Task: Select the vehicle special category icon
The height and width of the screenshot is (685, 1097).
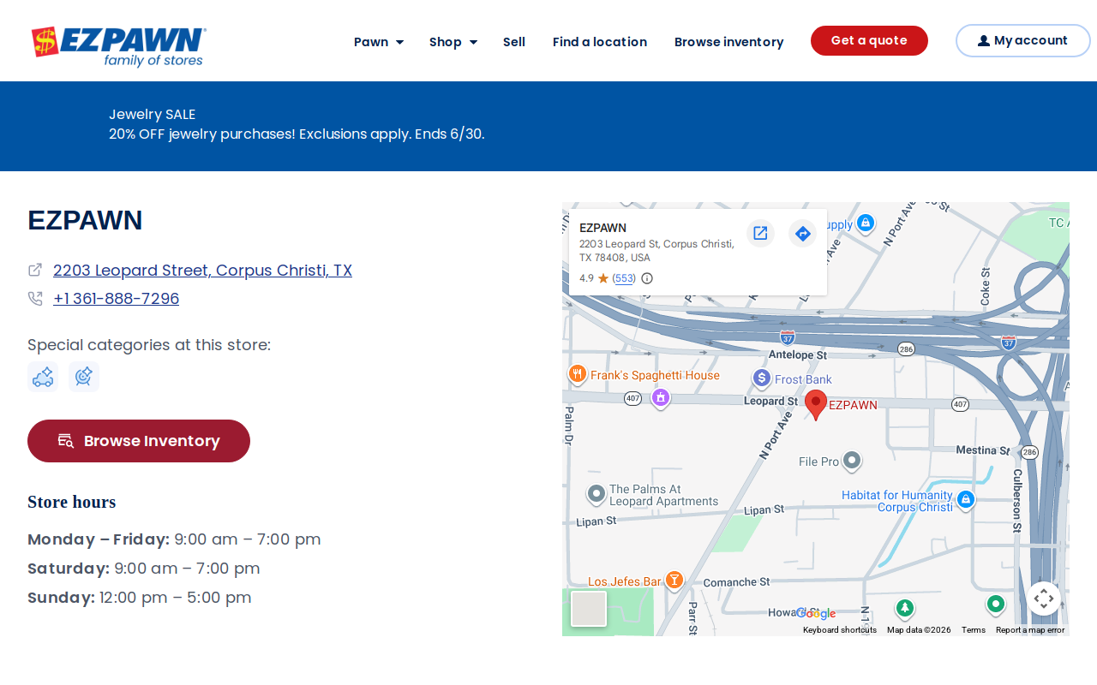Action: (x=43, y=377)
